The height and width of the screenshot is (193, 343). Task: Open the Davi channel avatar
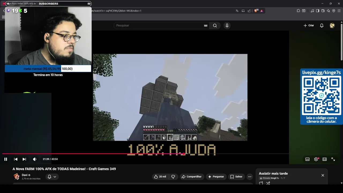click(17, 176)
